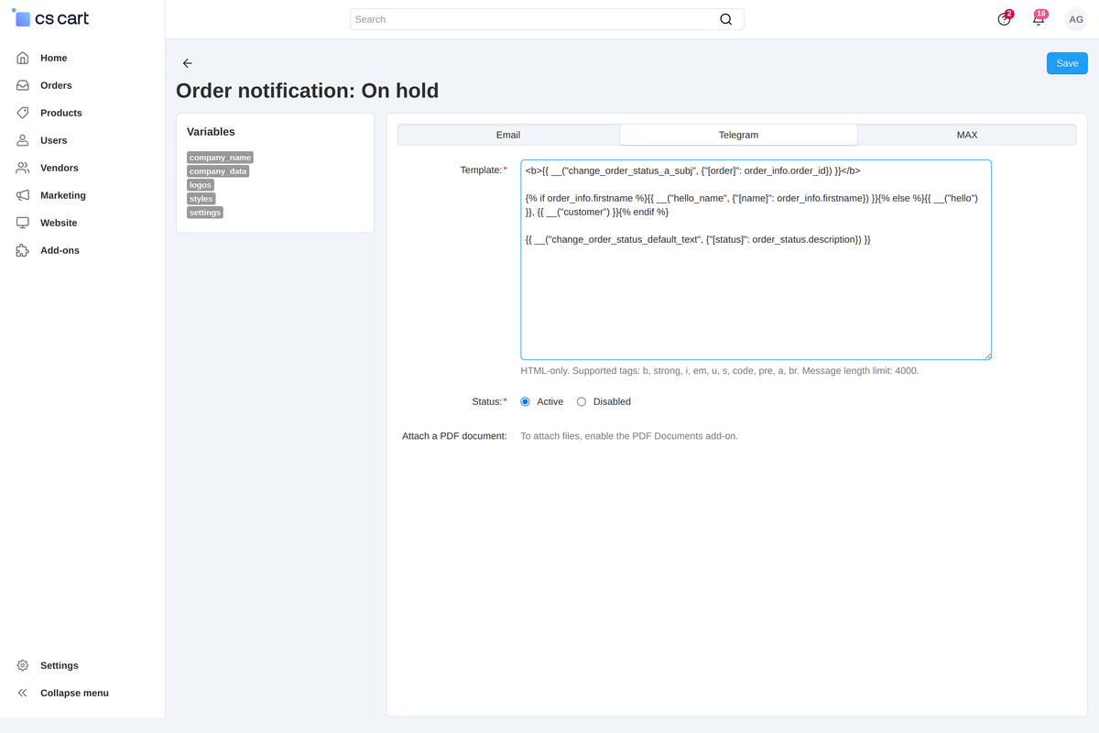Click the 'Attach a PDF document:' label

click(454, 436)
